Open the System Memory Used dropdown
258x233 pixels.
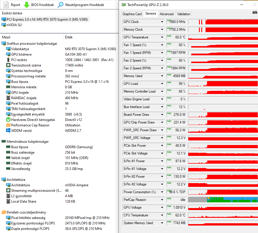[162, 223]
